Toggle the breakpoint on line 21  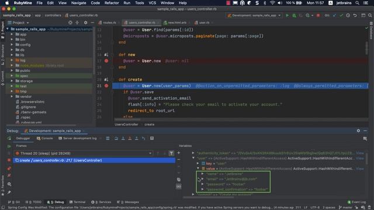(106, 86)
